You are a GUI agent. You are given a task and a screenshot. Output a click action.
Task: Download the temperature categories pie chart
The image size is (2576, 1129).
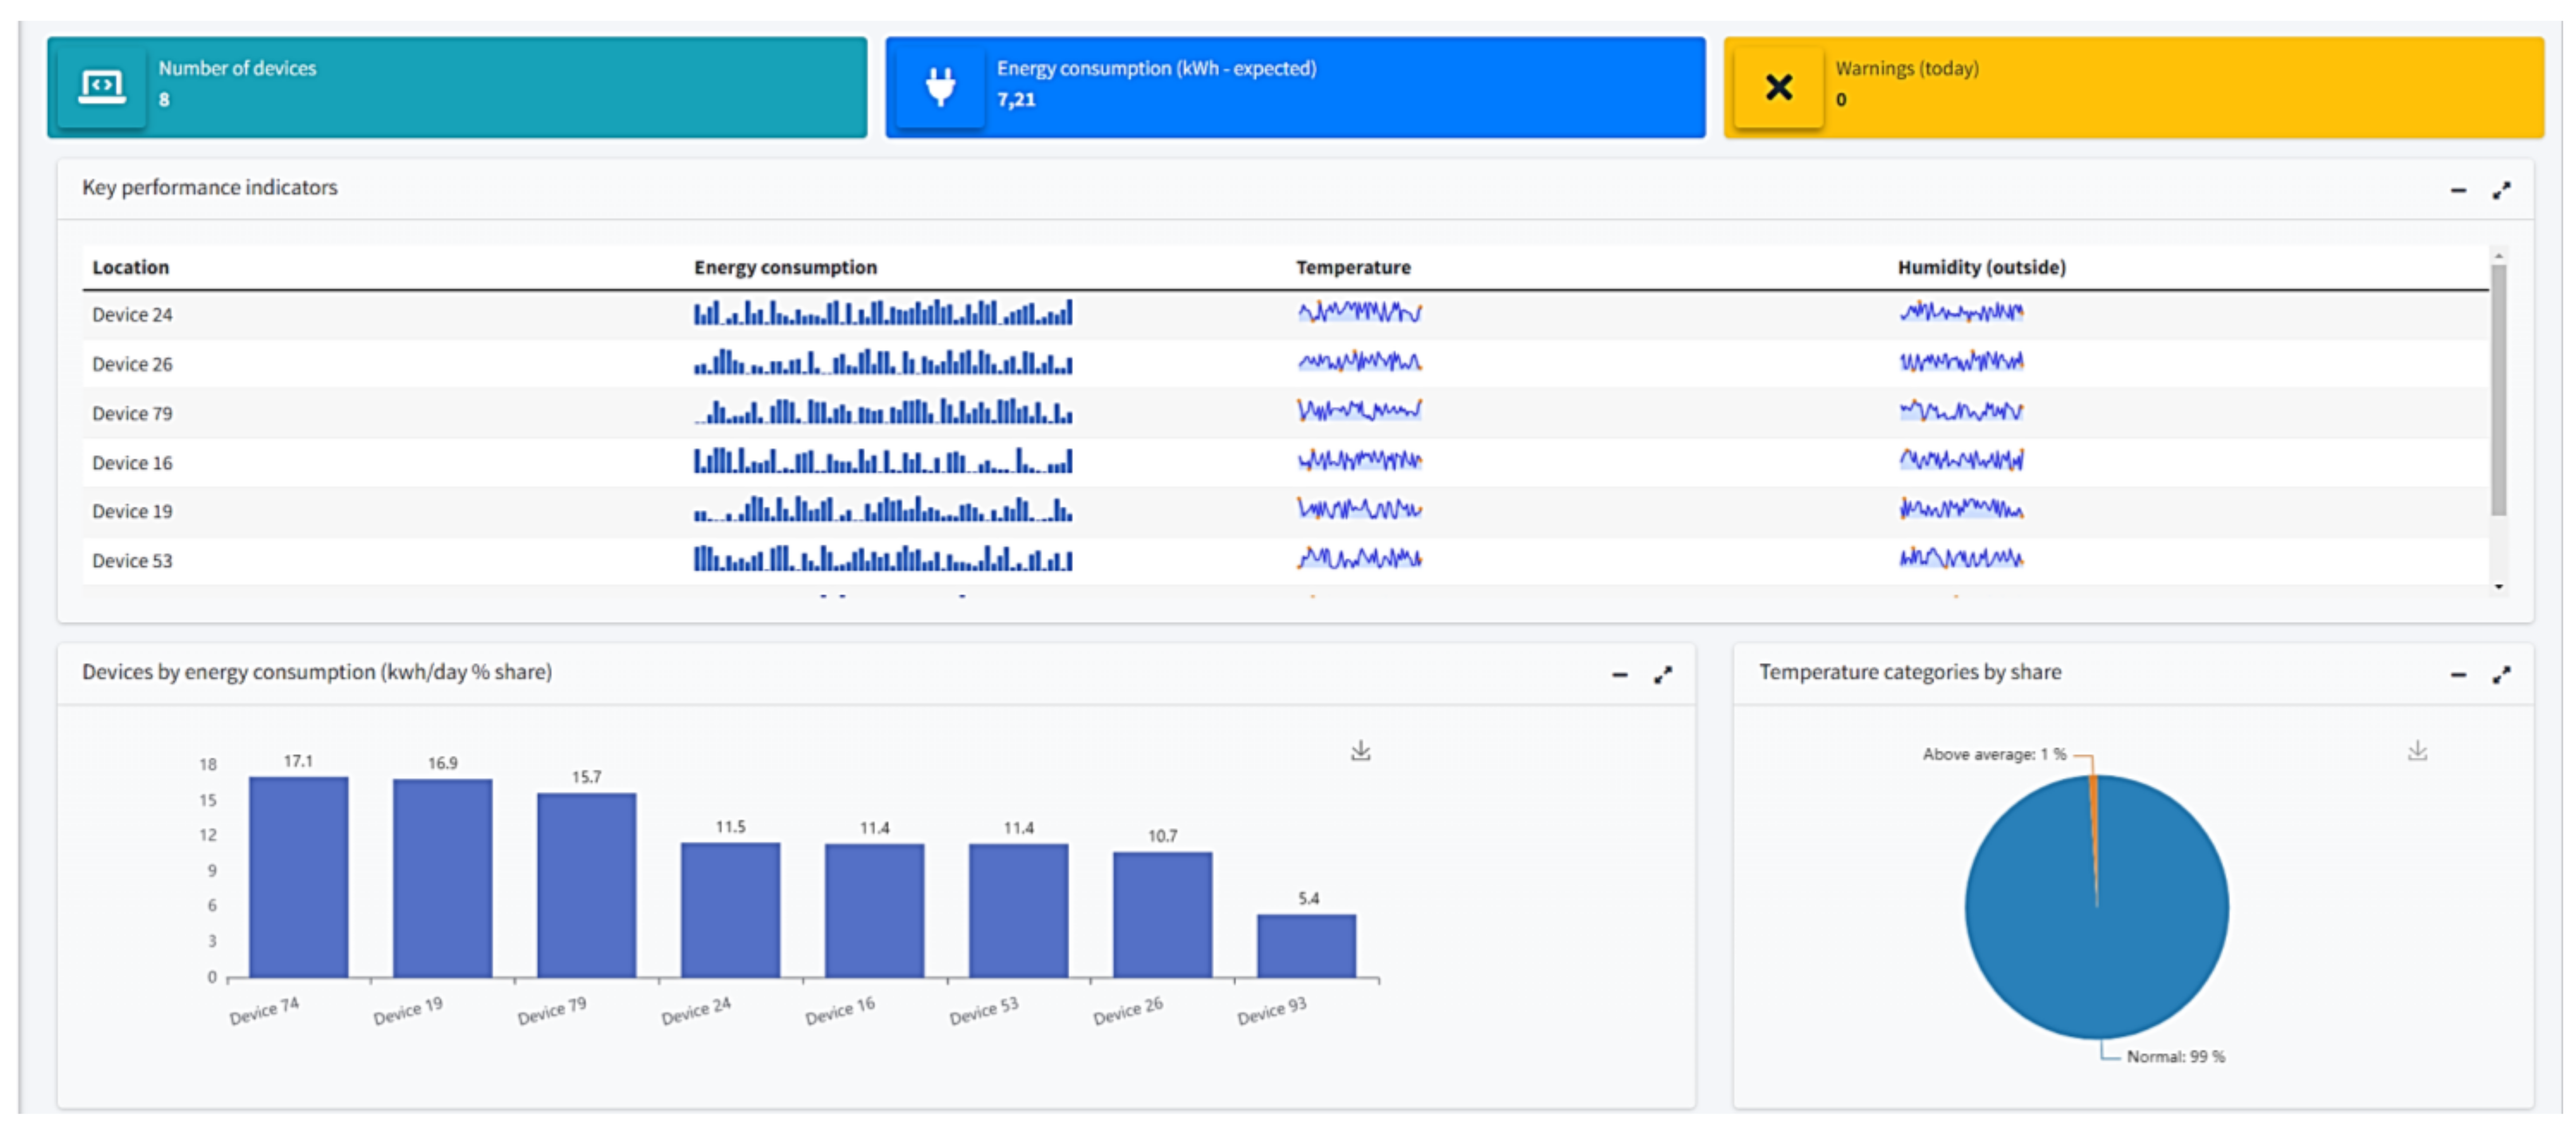[x=2417, y=751]
